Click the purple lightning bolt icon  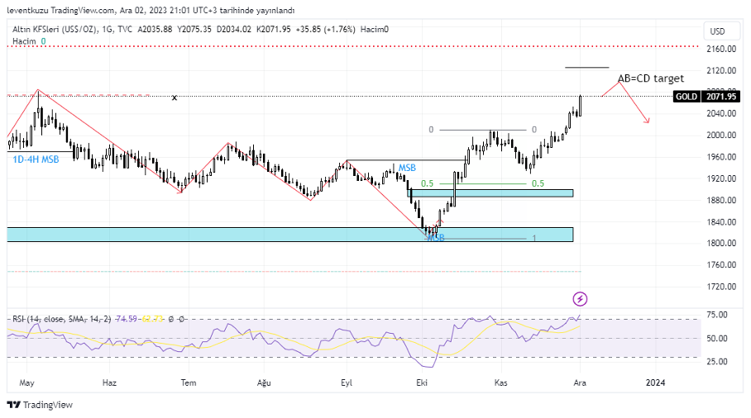tap(580, 298)
